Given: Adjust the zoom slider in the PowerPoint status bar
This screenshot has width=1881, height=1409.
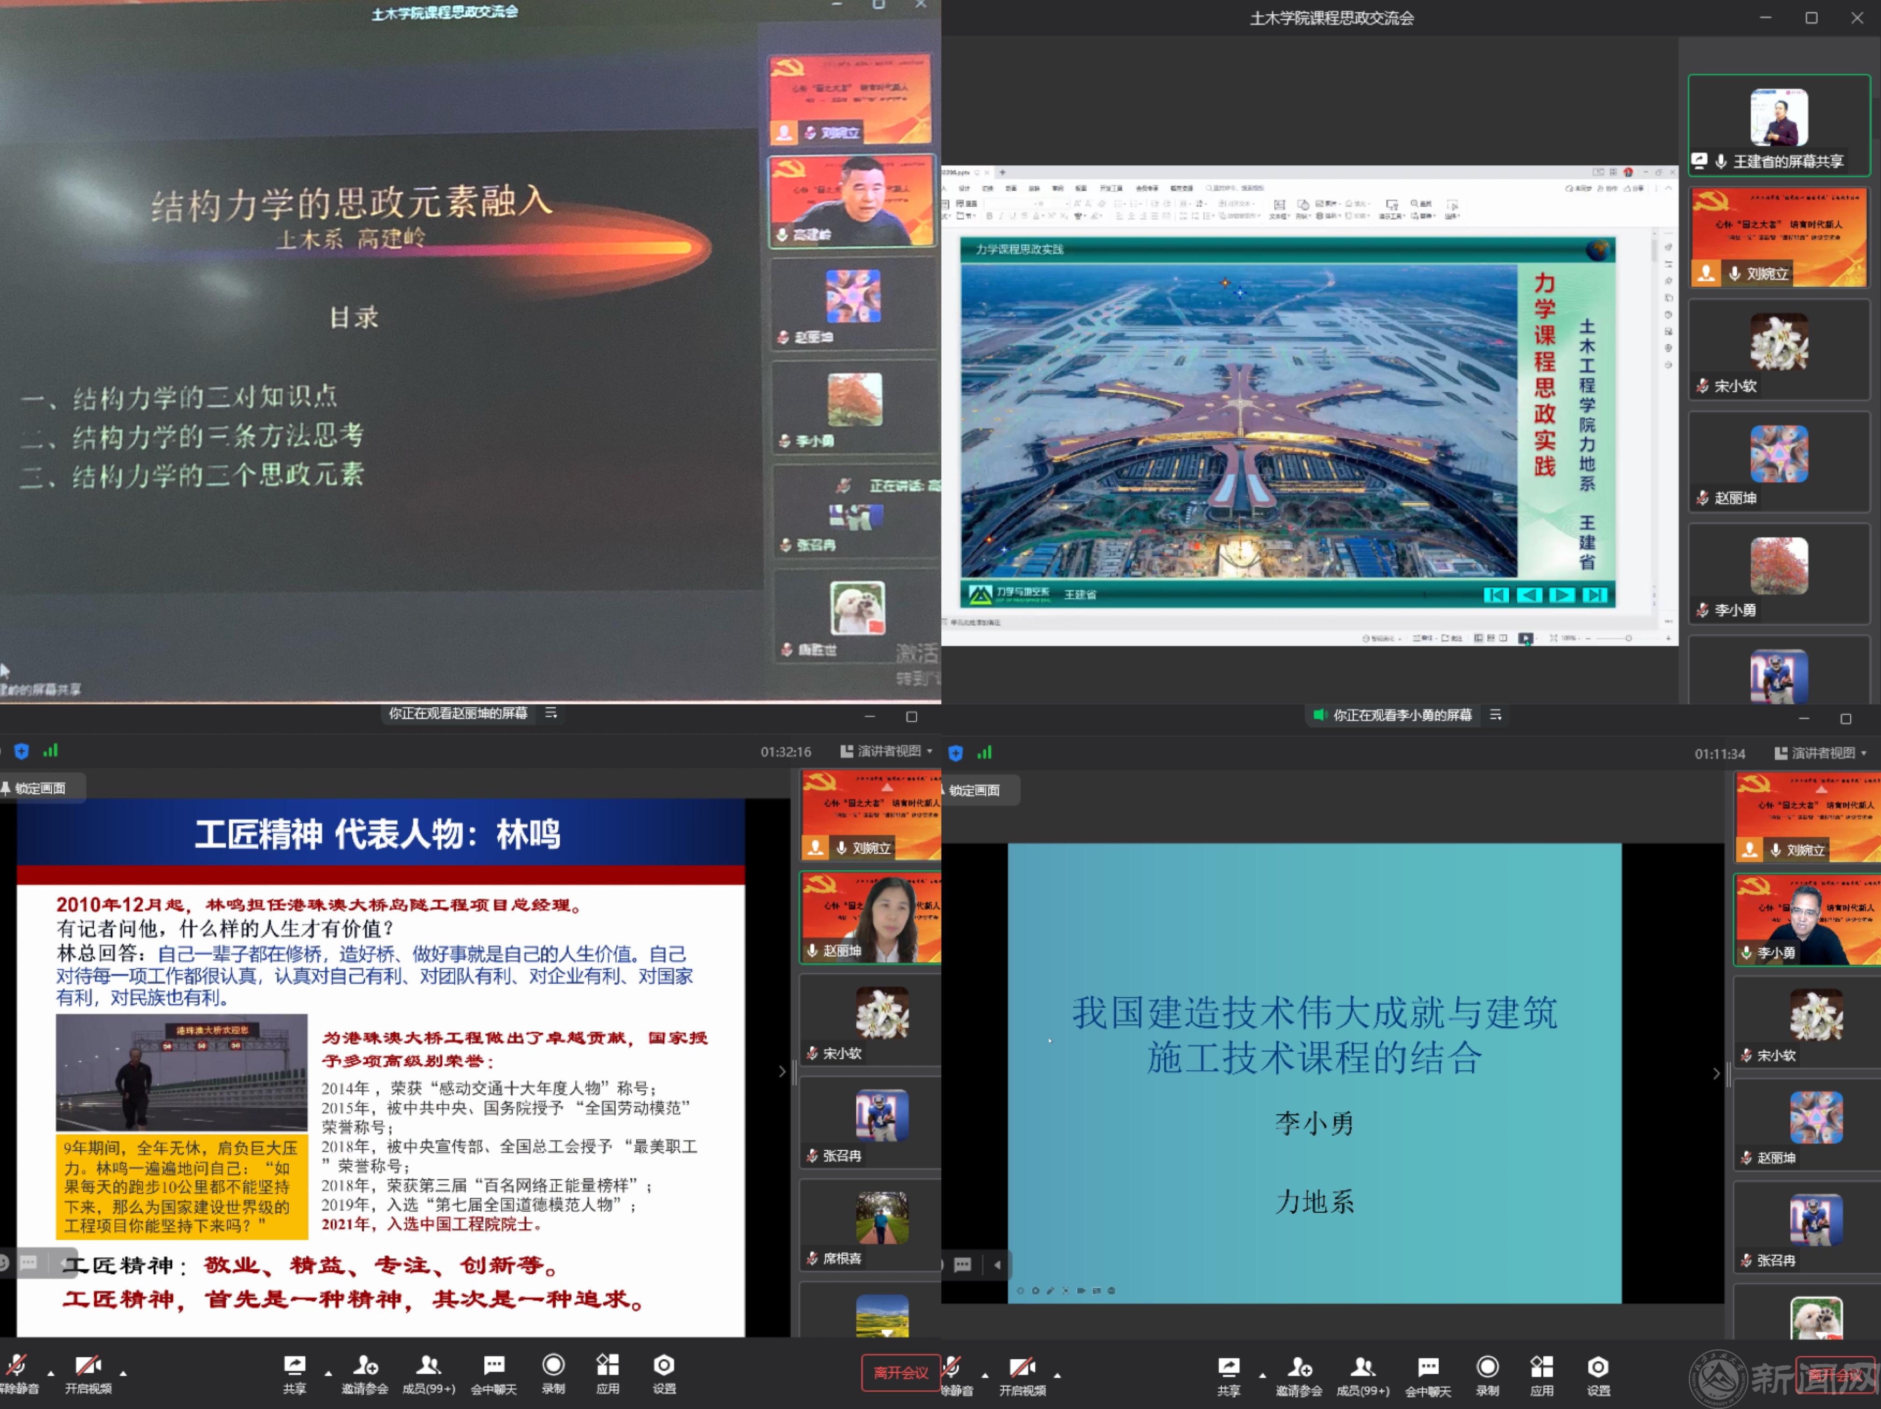Looking at the screenshot, I should tap(1629, 638).
